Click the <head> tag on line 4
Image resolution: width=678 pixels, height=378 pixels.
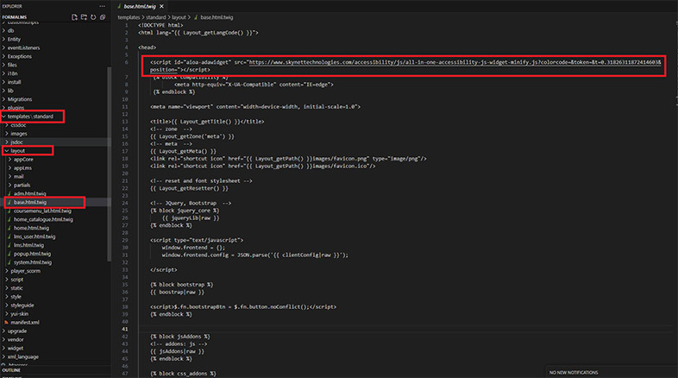pyautogui.click(x=147, y=47)
